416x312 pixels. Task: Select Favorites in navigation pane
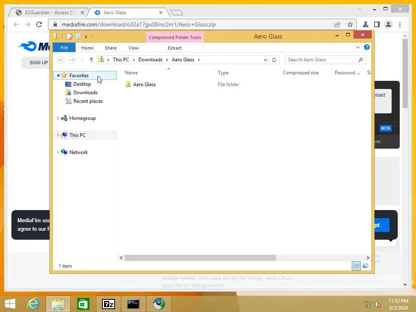[x=79, y=75]
